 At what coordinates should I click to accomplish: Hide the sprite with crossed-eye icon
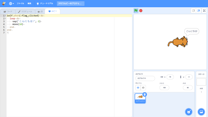tap(143, 88)
